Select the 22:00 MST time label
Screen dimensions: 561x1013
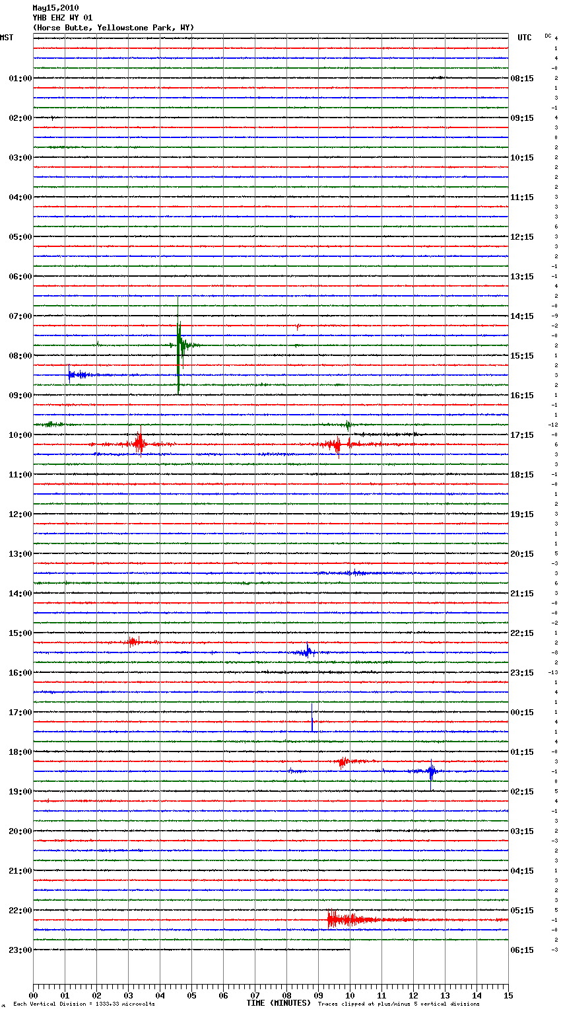click(20, 911)
